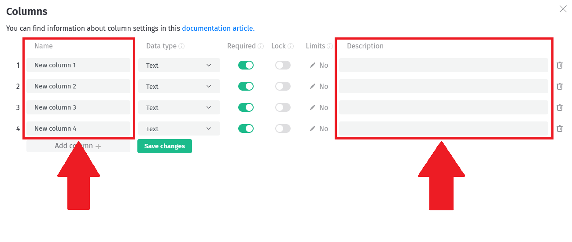Click the Description column header
572x242 pixels.
365,46
